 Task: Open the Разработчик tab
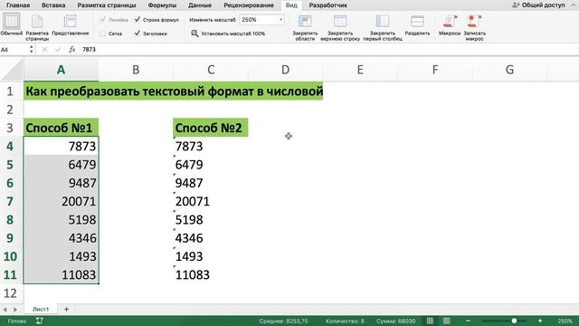point(327,5)
